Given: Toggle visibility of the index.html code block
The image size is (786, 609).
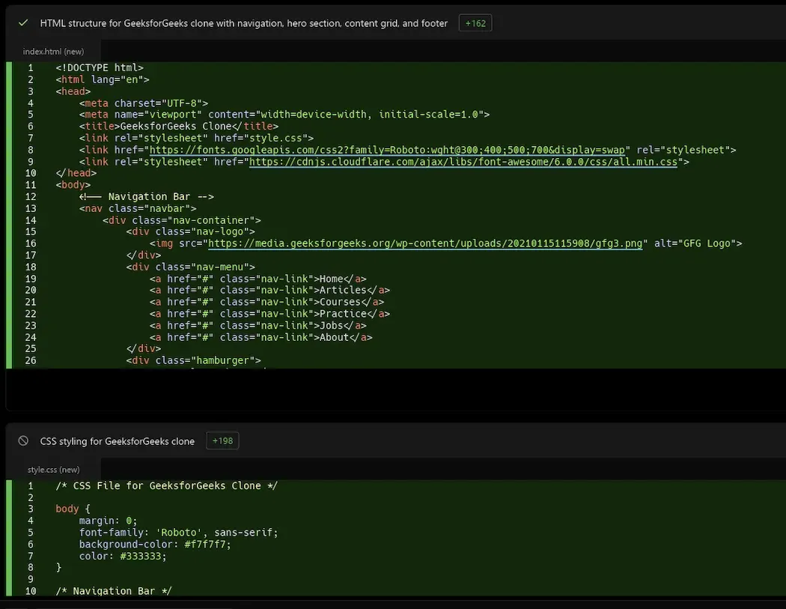Looking at the screenshot, I should 52,51.
